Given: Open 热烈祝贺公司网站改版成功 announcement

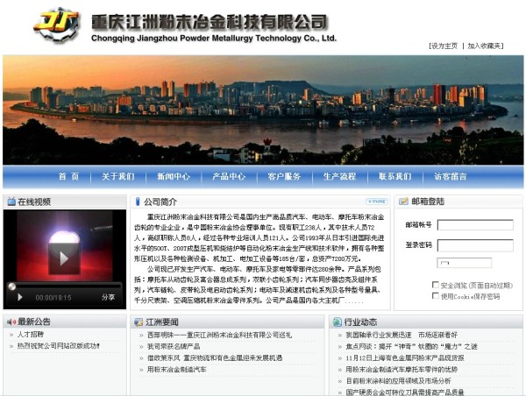Looking at the screenshot, I should pyautogui.click(x=59, y=346).
